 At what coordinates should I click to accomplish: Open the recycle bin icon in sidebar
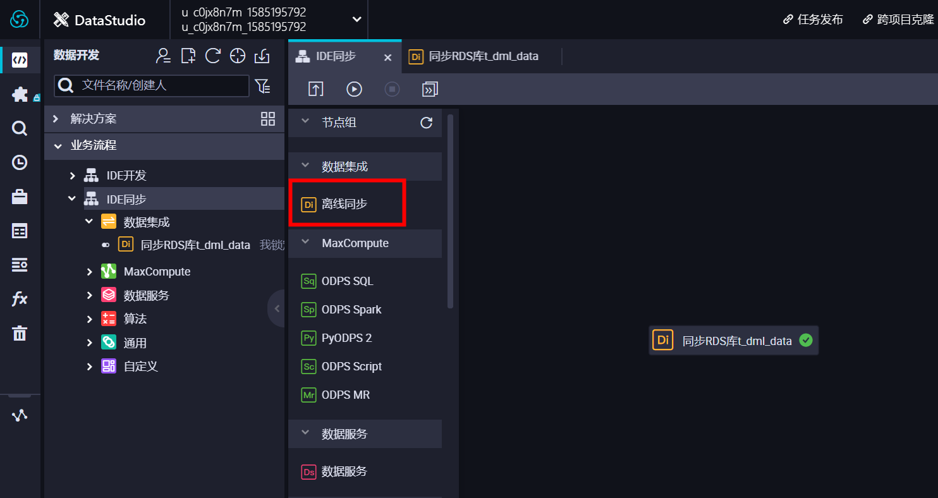click(x=20, y=332)
